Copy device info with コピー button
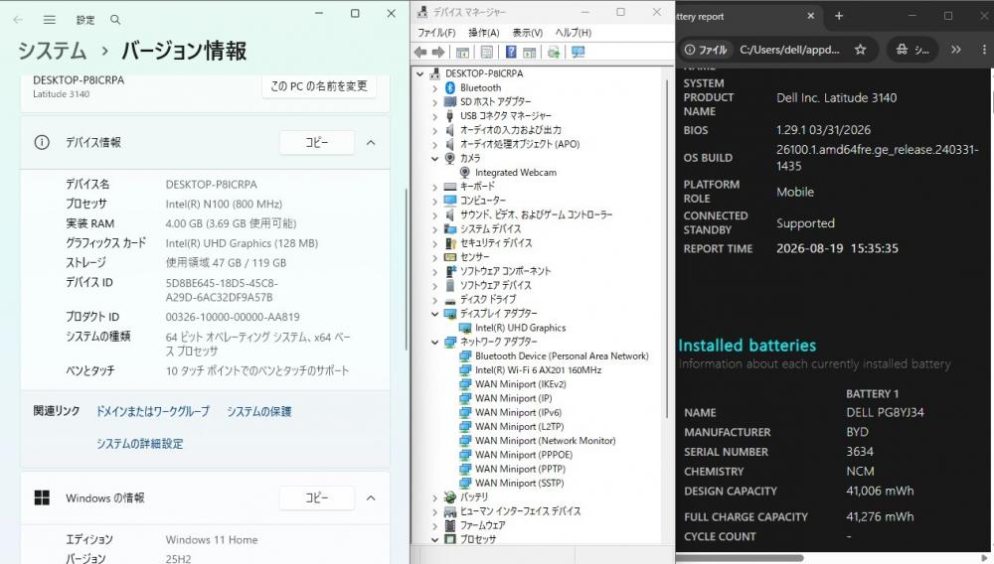Image resolution: width=994 pixels, height=564 pixels. point(316,142)
